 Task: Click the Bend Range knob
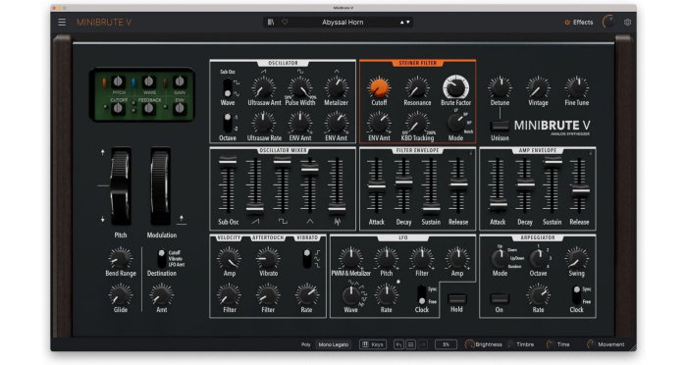click(120, 258)
